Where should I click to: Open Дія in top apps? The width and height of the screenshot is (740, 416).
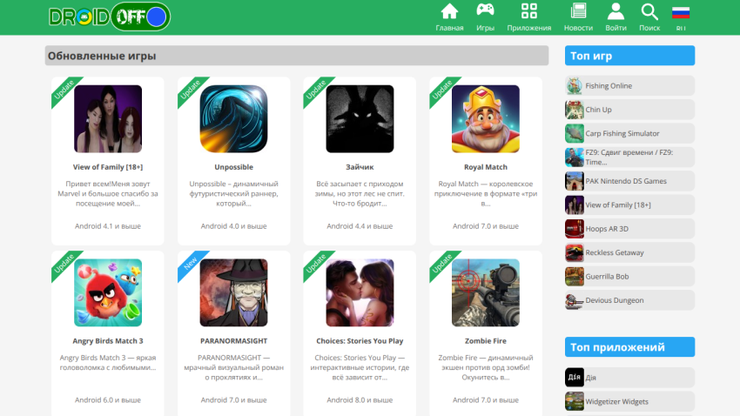pos(629,378)
